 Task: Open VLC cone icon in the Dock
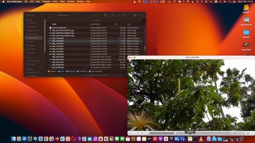(x=201, y=139)
